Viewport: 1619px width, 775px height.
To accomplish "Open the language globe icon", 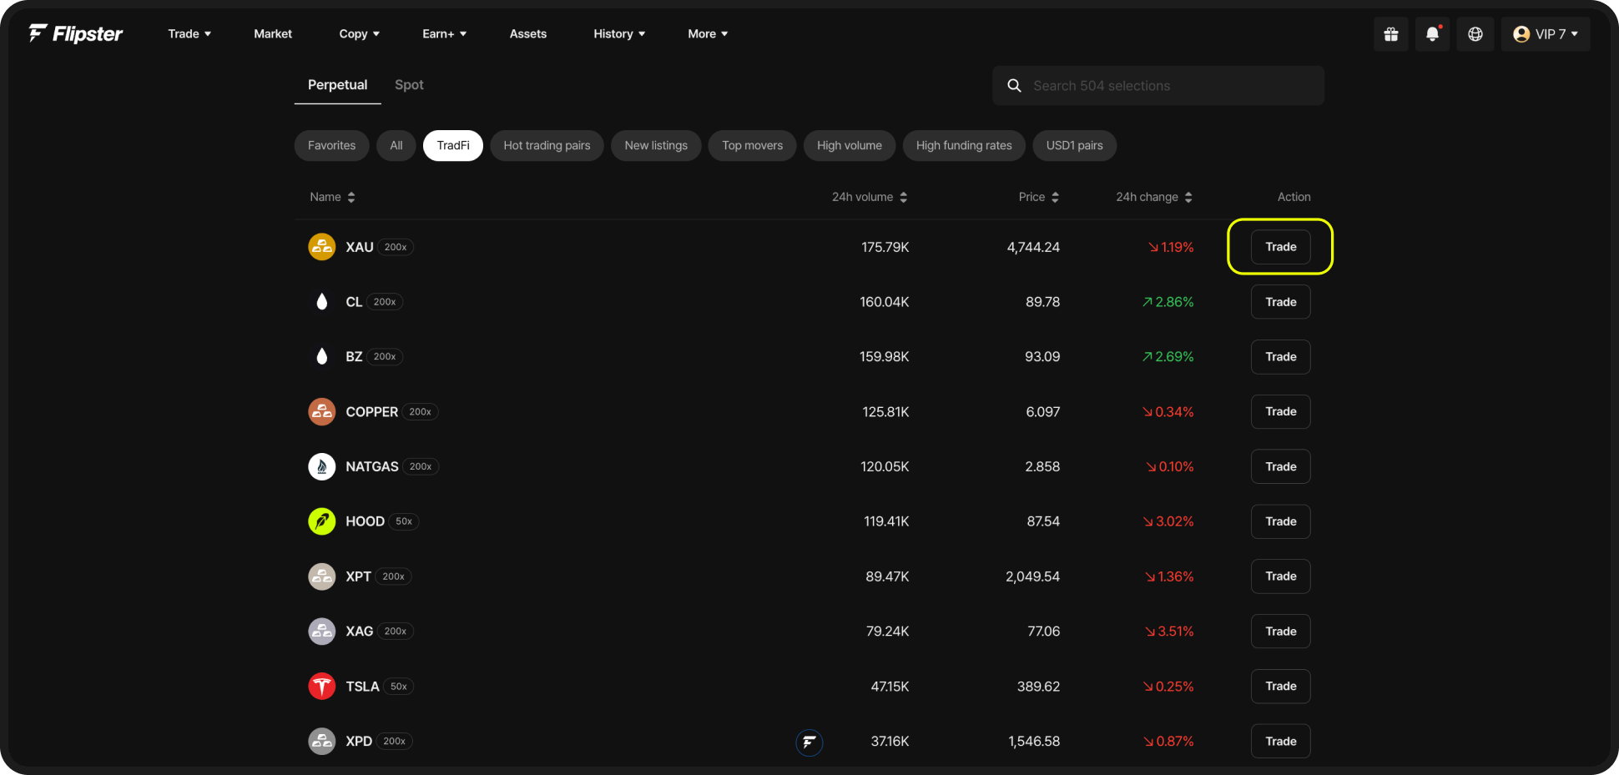I will pyautogui.click(x=1475, y=34).
